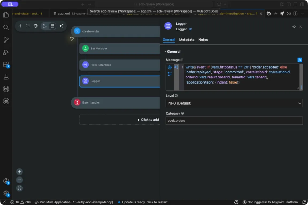Image resolution: width=308 pixels, height=205 pixels.
Task: Zoom out the canvas with minus button
Action: click(x=20, y=180)
